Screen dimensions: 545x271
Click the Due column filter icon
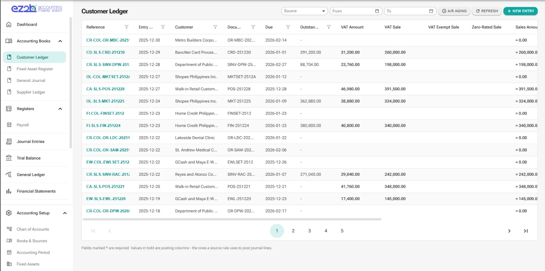point(288,27)
